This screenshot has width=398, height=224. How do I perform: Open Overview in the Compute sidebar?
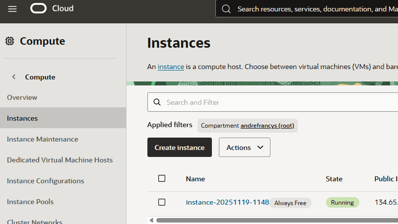(22, 97)
